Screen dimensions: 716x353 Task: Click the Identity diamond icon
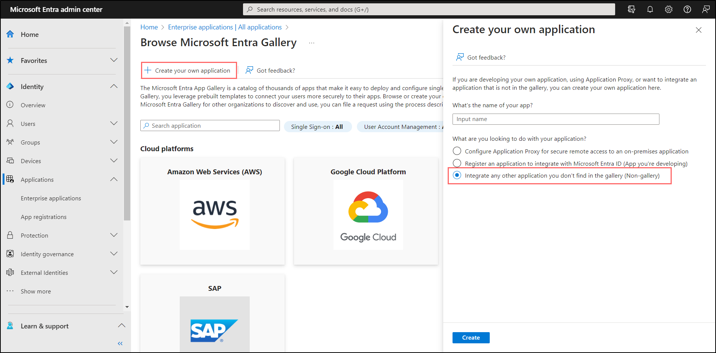point(10,86)
